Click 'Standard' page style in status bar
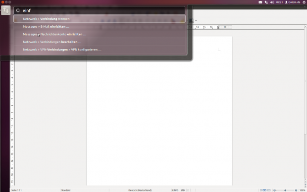This screenshot has height=192, width=307. tap(66, 190)
